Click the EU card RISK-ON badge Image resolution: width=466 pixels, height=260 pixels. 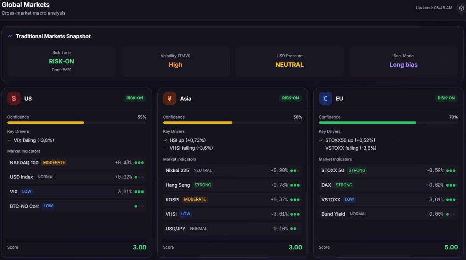[446, 98]
